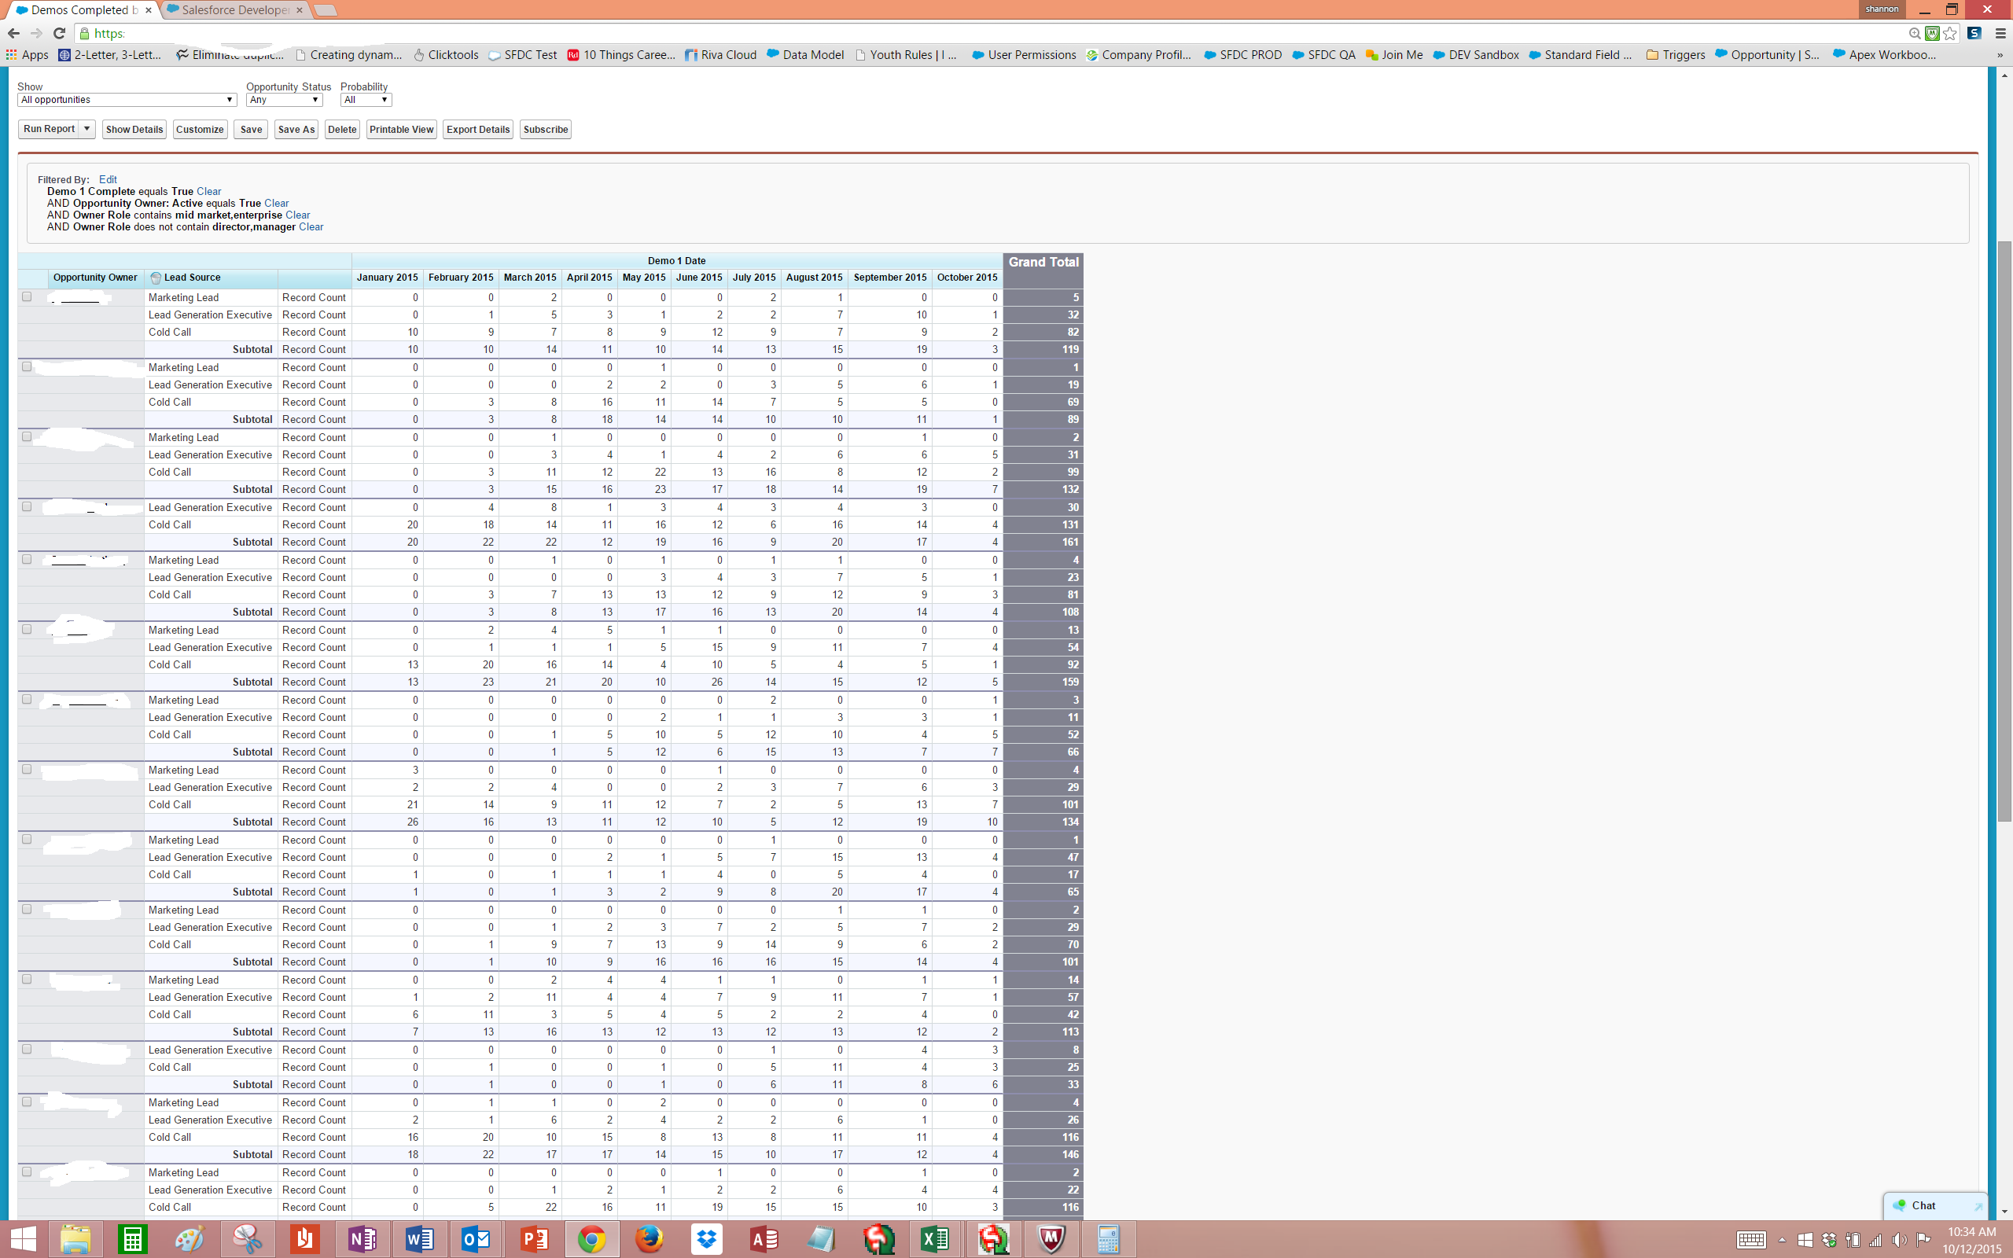Check the second opportunity owner row checkbox
Screen dimensions: 2013x1258
coord(27,367)
